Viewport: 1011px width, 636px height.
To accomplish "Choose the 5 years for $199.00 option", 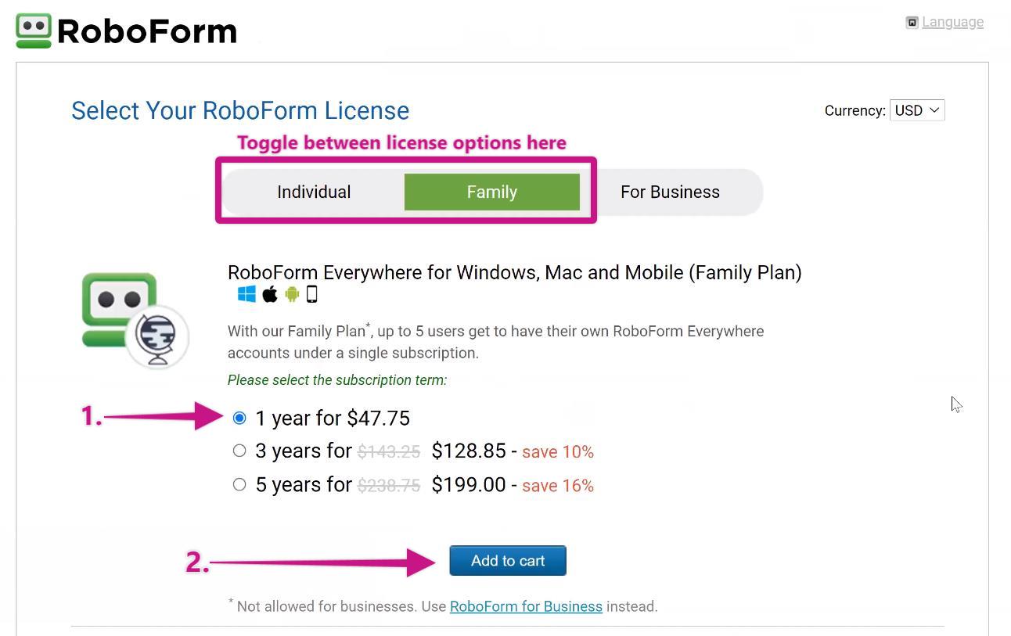I will [239, 484].
